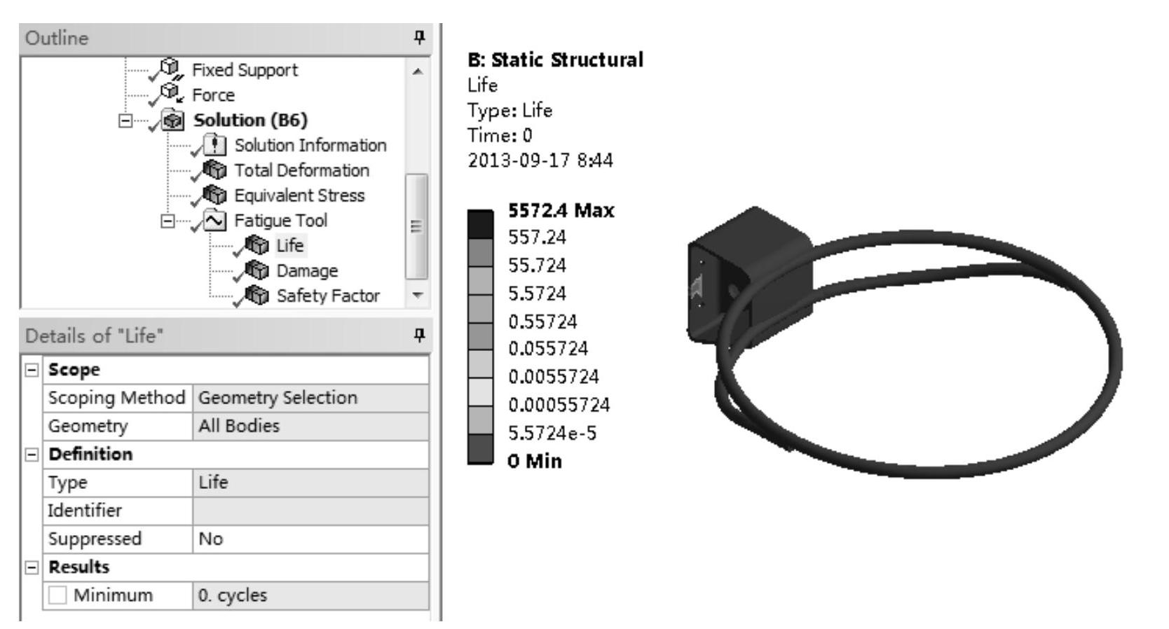1169x629 pixels.
Task: Click the Scoping Method value Geometry Selection
Action: coord(310,398)
